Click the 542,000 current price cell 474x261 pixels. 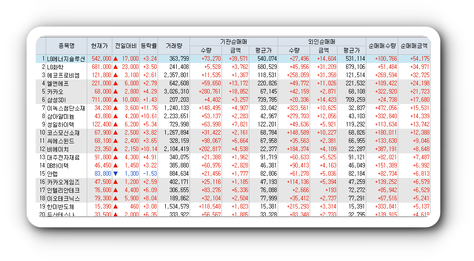click(x=101, y=58)
